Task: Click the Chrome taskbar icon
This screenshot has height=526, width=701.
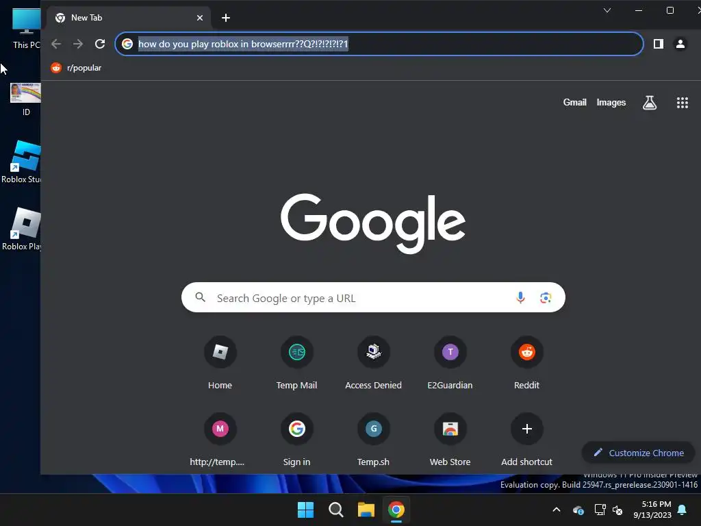Action: click(x=396, y=510)
